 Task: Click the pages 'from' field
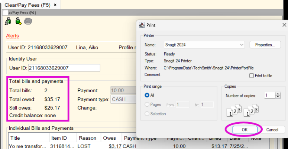[182, 105]
